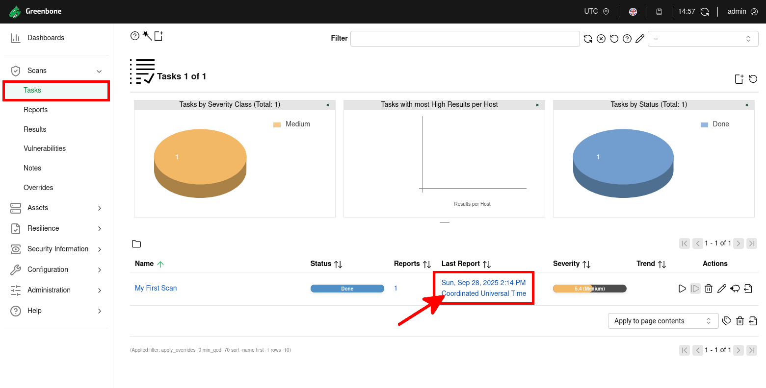Viewport: 766px width, 388px height.
Task: Click the new task icon beside the wizard
Action: tap(158, 36)
